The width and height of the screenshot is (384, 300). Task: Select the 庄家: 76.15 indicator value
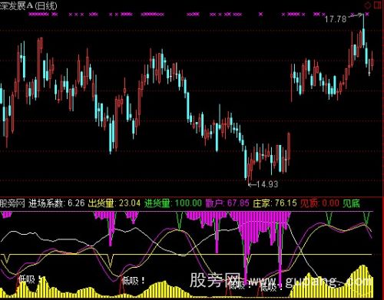pyautogui.click(x=275, y=203)
